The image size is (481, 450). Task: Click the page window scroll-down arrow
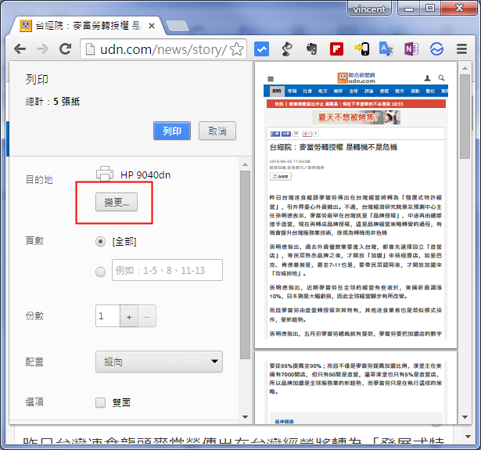pyautogui.click(x=468, y=437)
